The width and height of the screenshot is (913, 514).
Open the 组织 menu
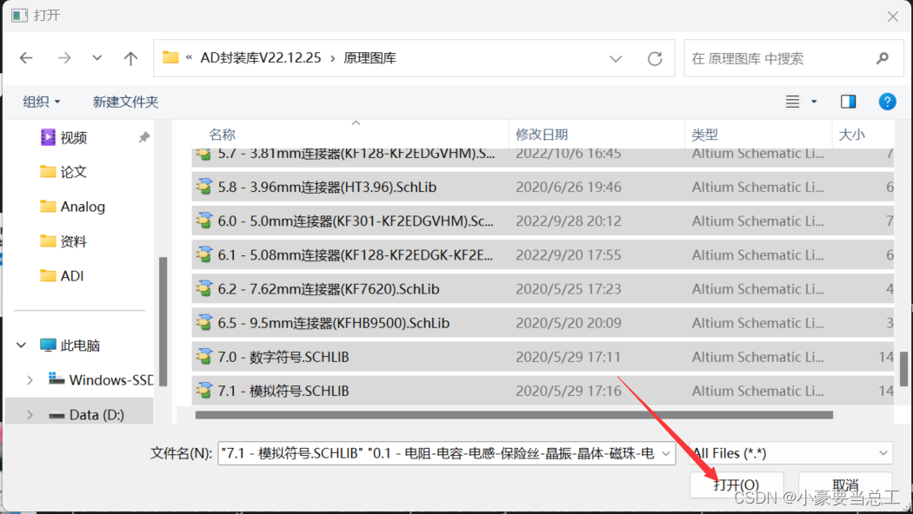point(41,102)
